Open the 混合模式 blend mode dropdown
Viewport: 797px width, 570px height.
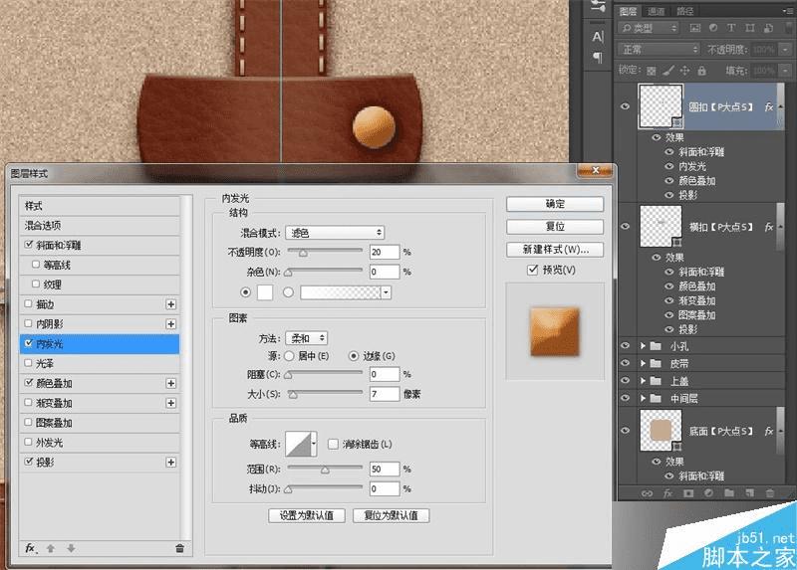click(x=335, y=233)
